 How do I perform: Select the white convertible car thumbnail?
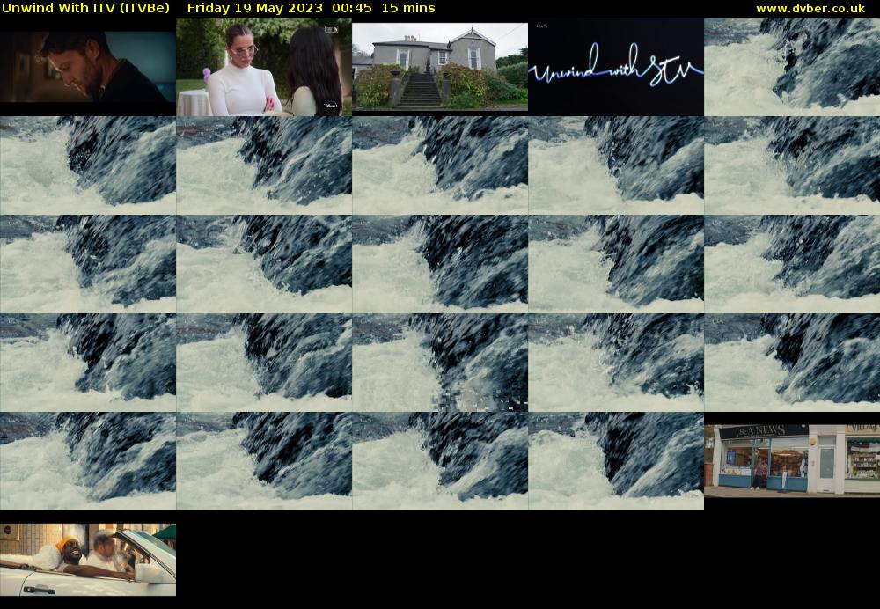click(x=88, y=560)
